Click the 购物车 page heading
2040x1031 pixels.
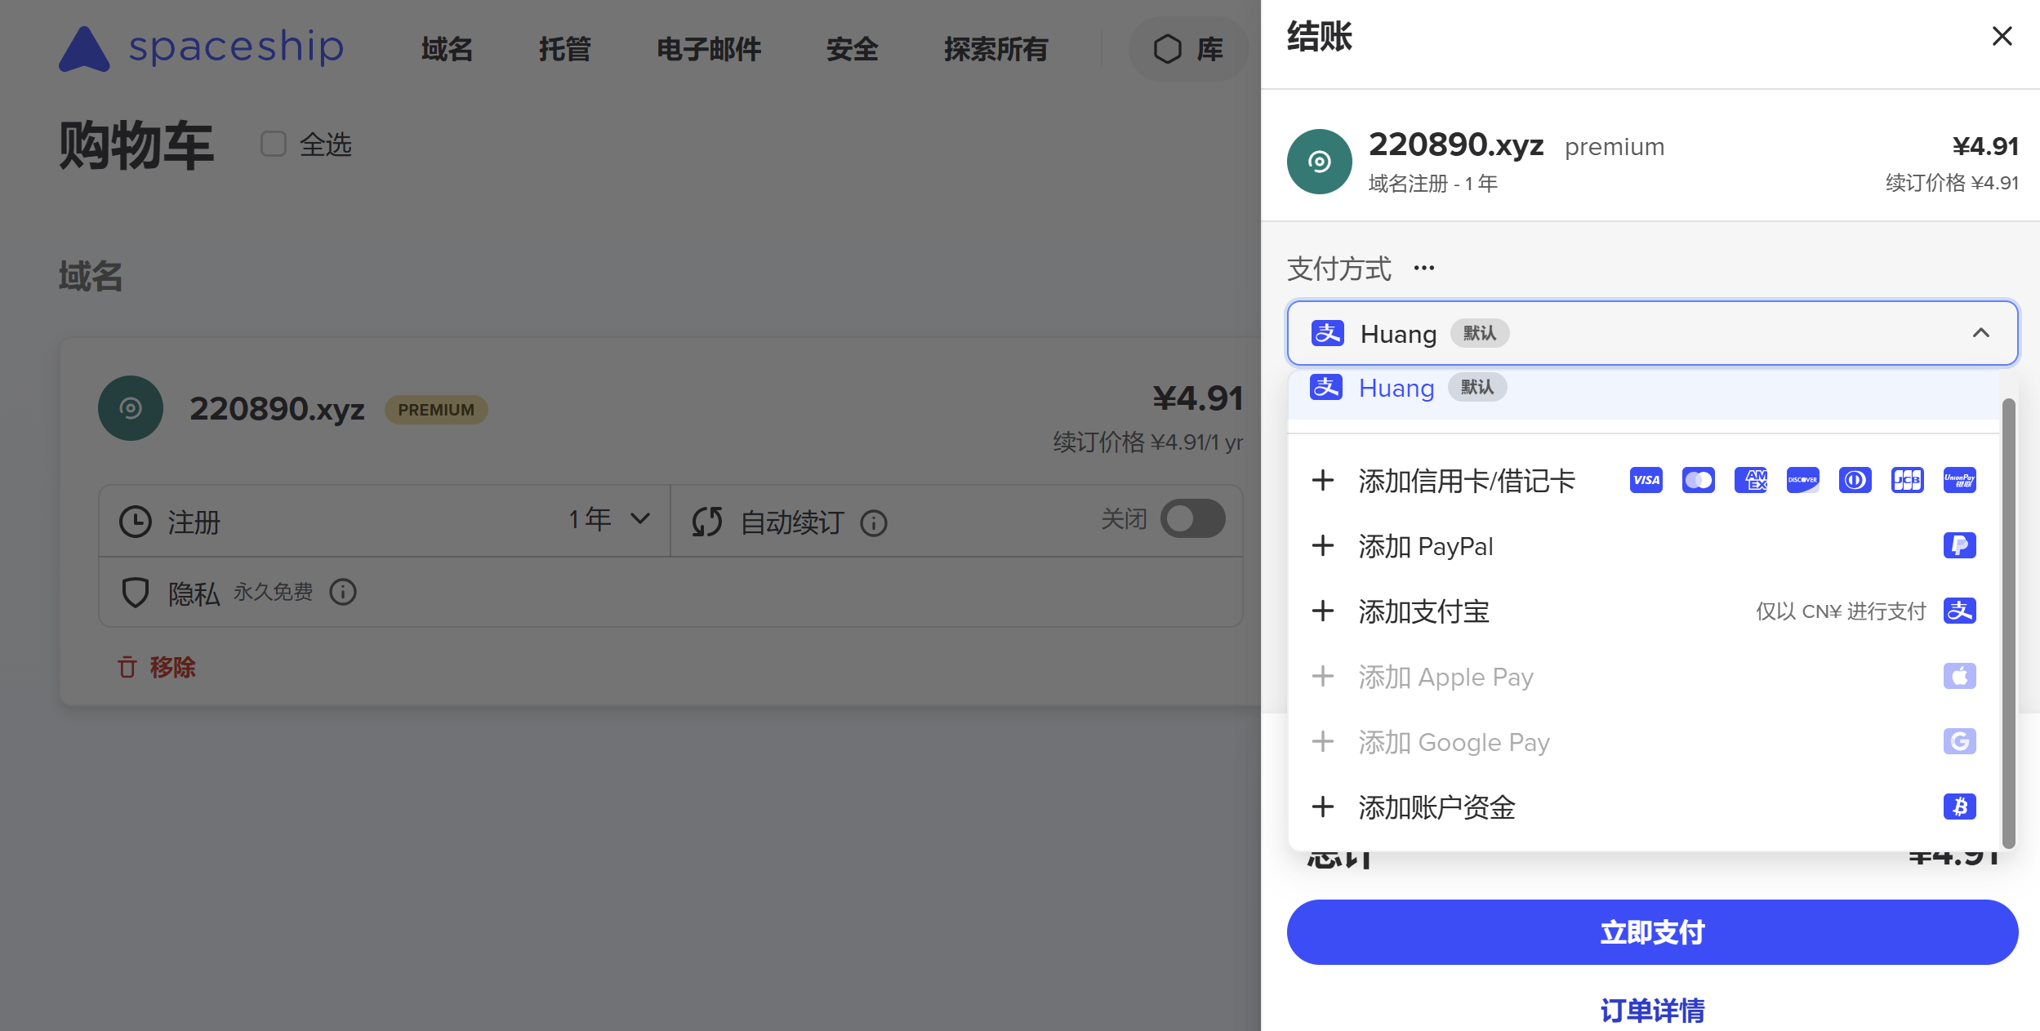tap(136, 145)
